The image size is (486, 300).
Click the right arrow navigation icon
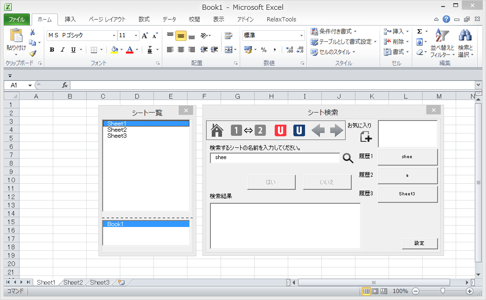coord(335,130)
